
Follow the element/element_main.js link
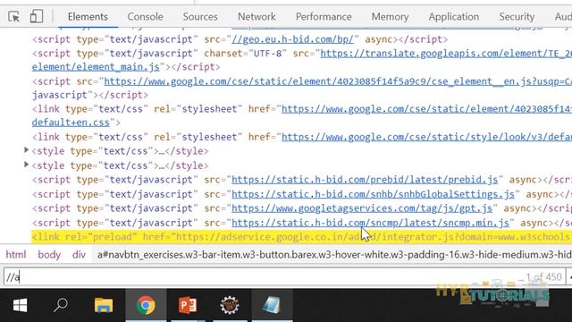click(96, 67)
